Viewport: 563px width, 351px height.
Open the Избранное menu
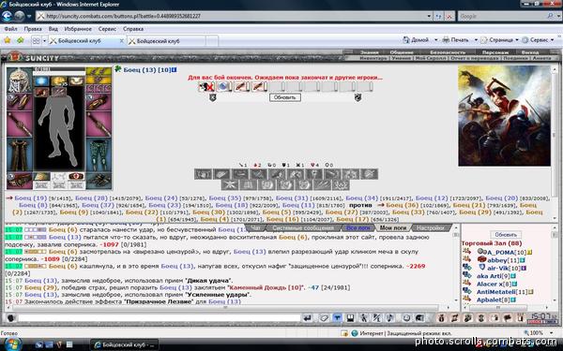point(78,29)
